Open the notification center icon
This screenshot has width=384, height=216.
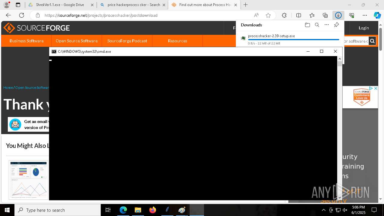coord(374,210)
